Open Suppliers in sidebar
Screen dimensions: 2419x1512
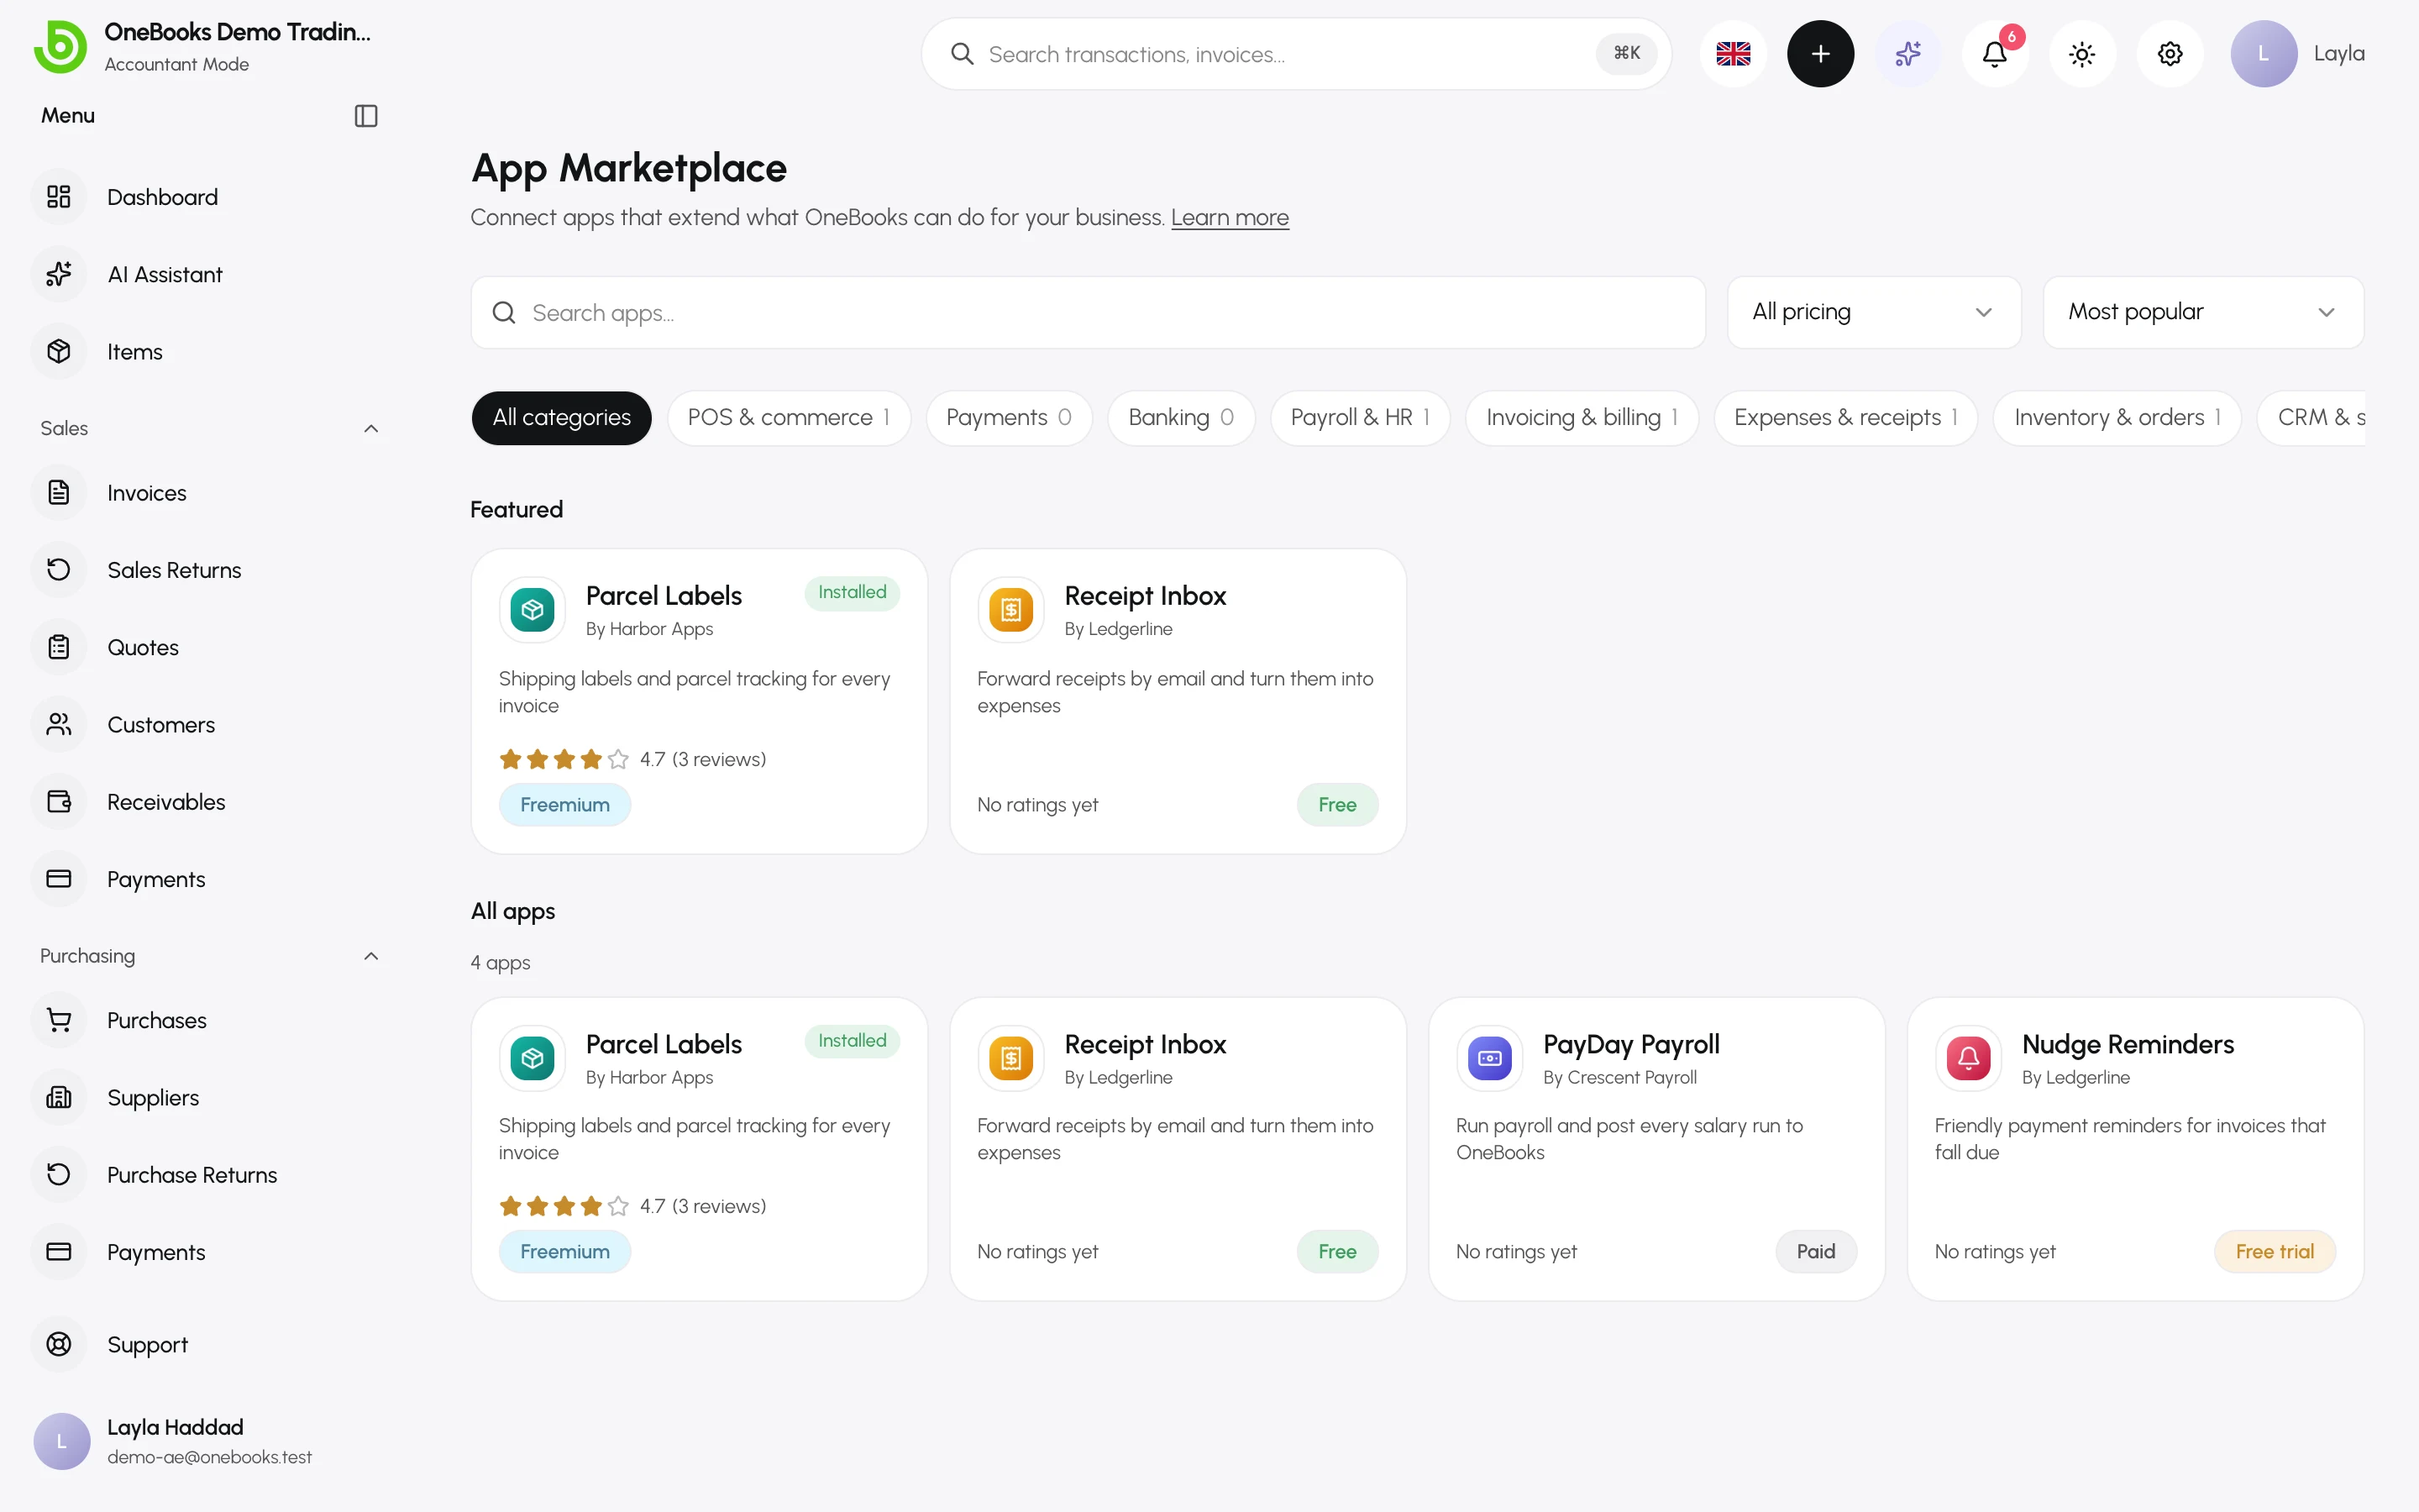(x=207, y=1097)
